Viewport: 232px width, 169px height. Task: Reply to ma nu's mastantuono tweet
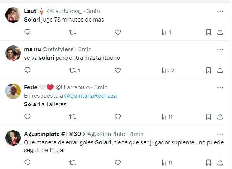[x=27, y=70]
